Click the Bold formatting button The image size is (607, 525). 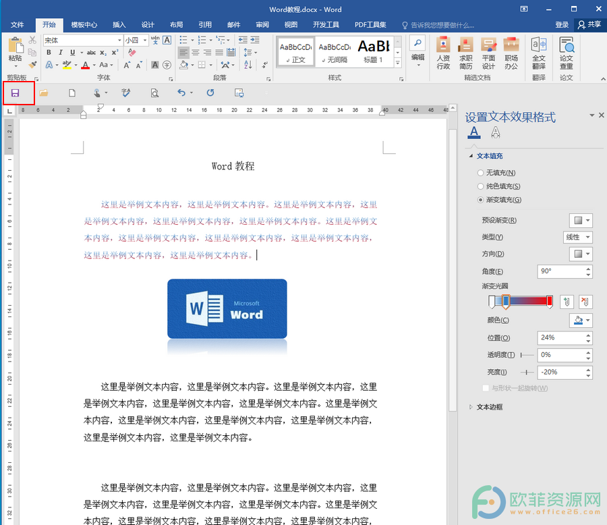coord(49,53)
